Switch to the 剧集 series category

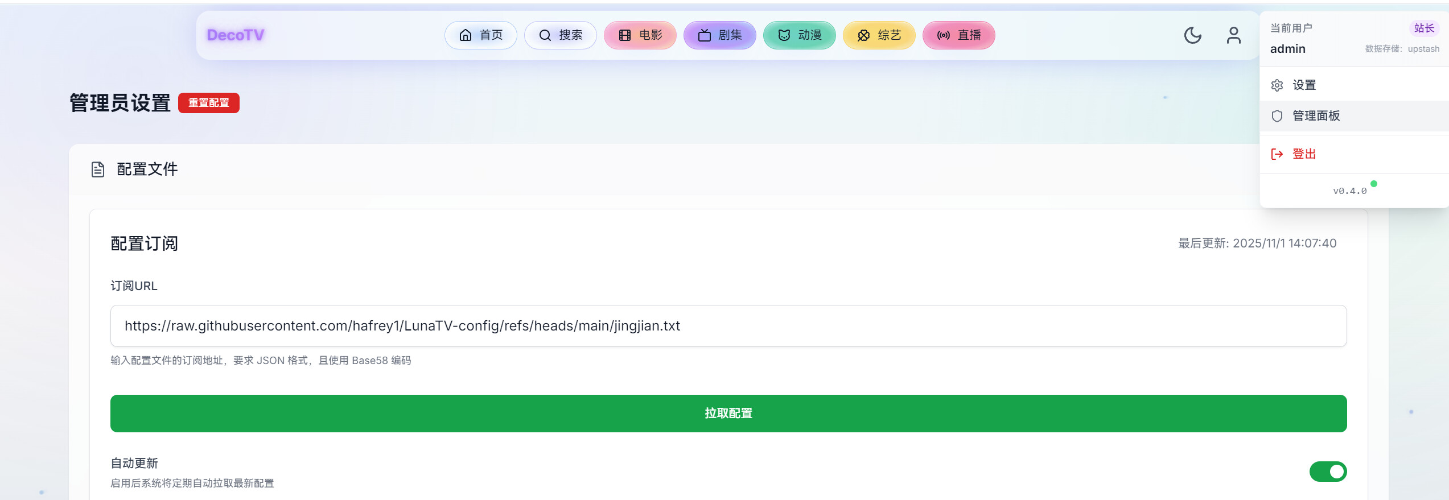pyautogui.click(x=720, y=35)
